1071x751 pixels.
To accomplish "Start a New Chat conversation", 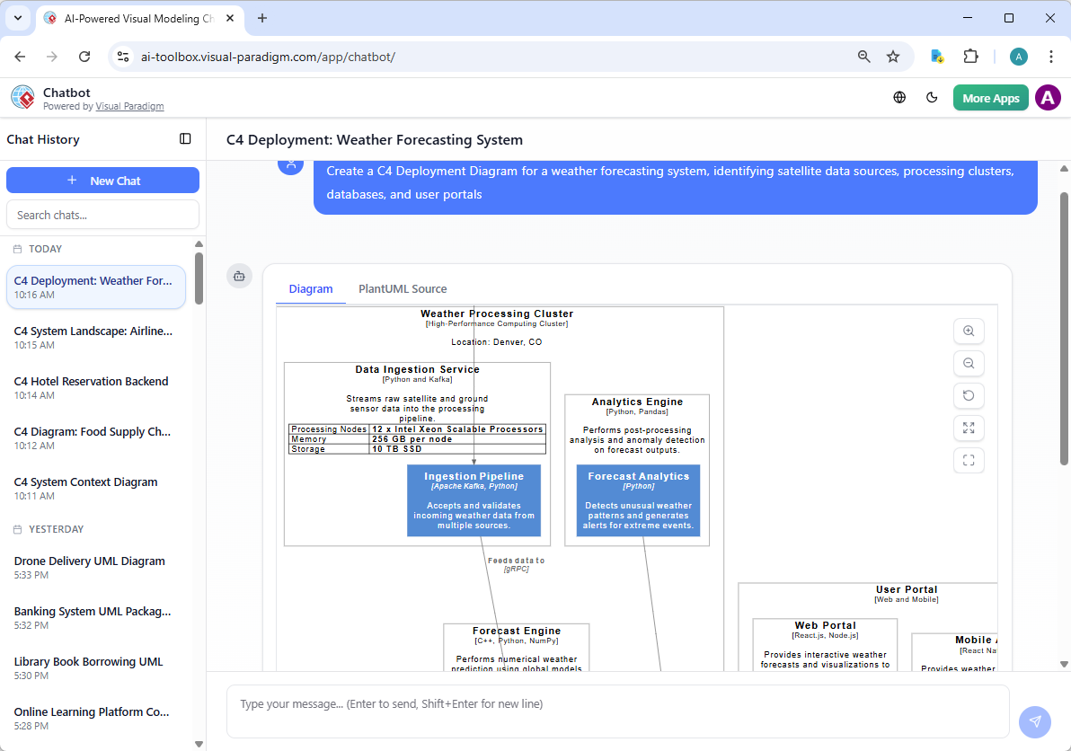I will coord(102,180).
